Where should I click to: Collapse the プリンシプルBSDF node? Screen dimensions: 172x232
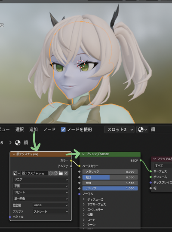click(83, 154)
